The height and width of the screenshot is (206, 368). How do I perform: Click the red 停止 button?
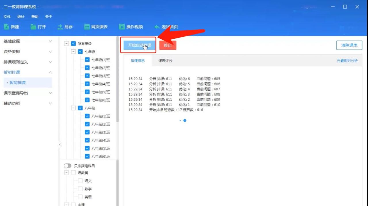coord(168,45)
